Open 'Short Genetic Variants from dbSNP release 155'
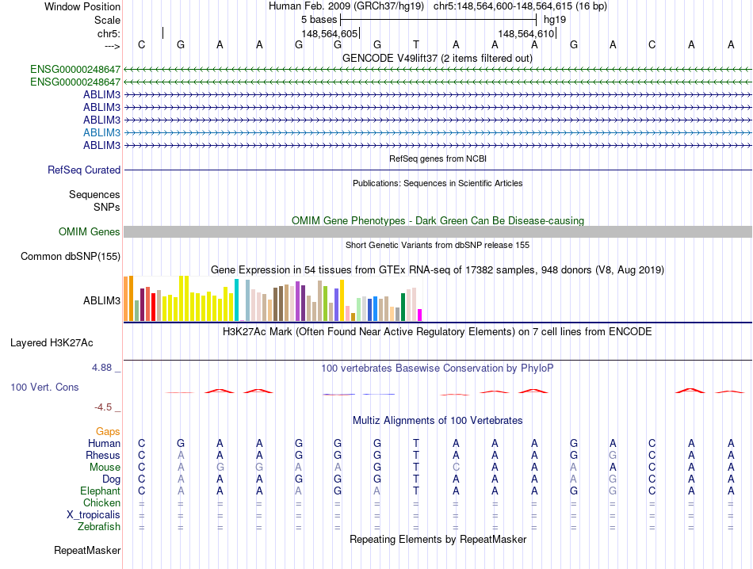This screenshot has width=753, height=569. coord(438,245)
